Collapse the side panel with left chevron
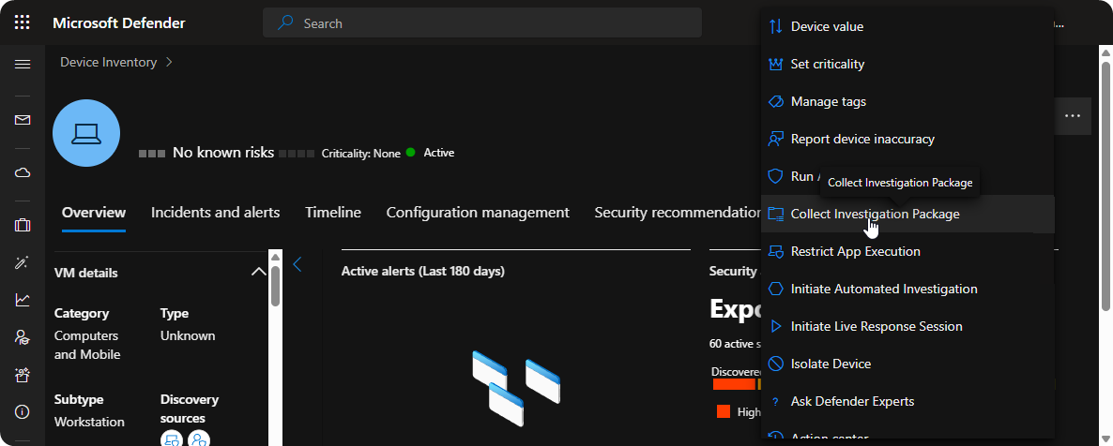The image size is (1113, 446). click(297, 265)
